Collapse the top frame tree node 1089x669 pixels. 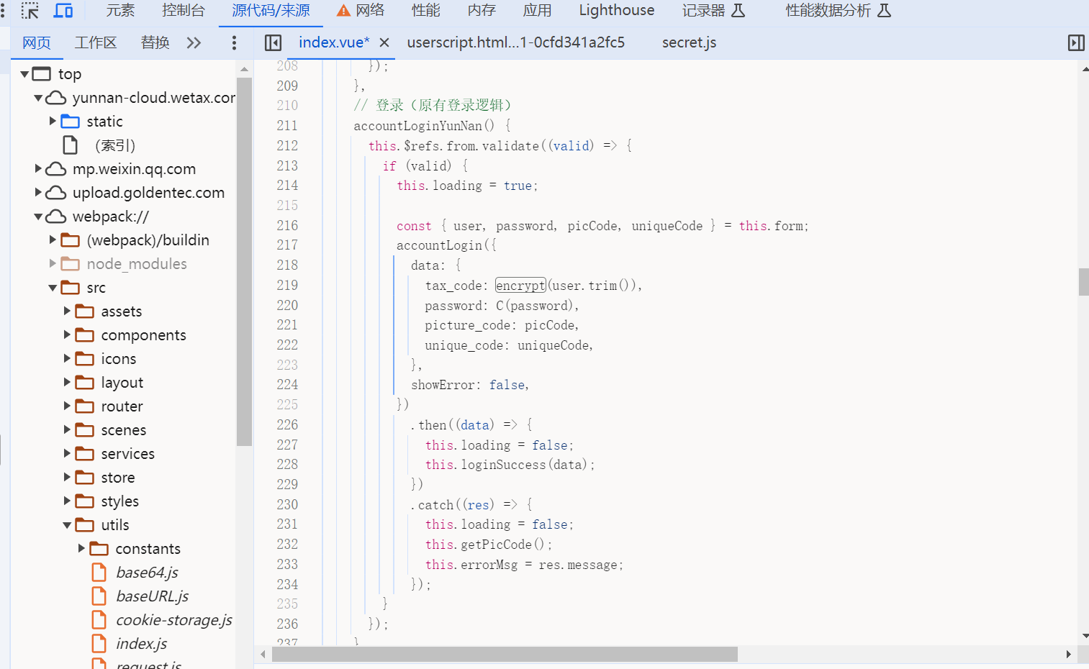point(24,74)
